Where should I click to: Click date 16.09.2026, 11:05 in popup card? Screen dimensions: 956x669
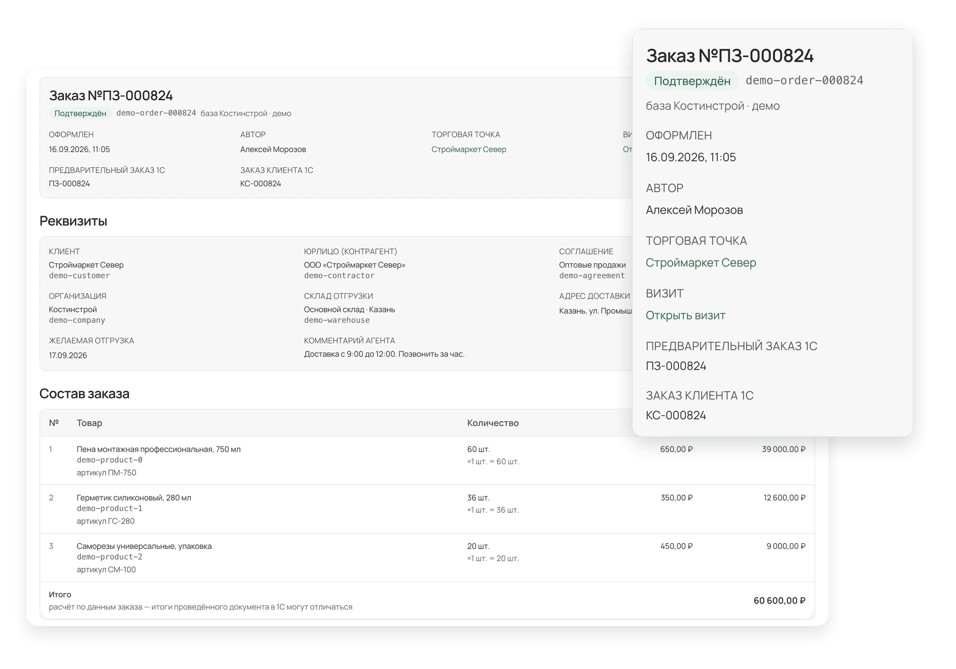[x=690, y=157]
